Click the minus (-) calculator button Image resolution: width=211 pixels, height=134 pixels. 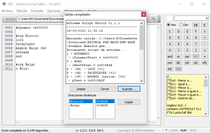pos(204,44)
